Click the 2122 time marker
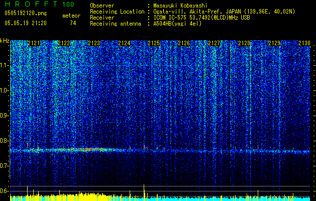This screenshot has height=201, width=316. coord(64,43)
